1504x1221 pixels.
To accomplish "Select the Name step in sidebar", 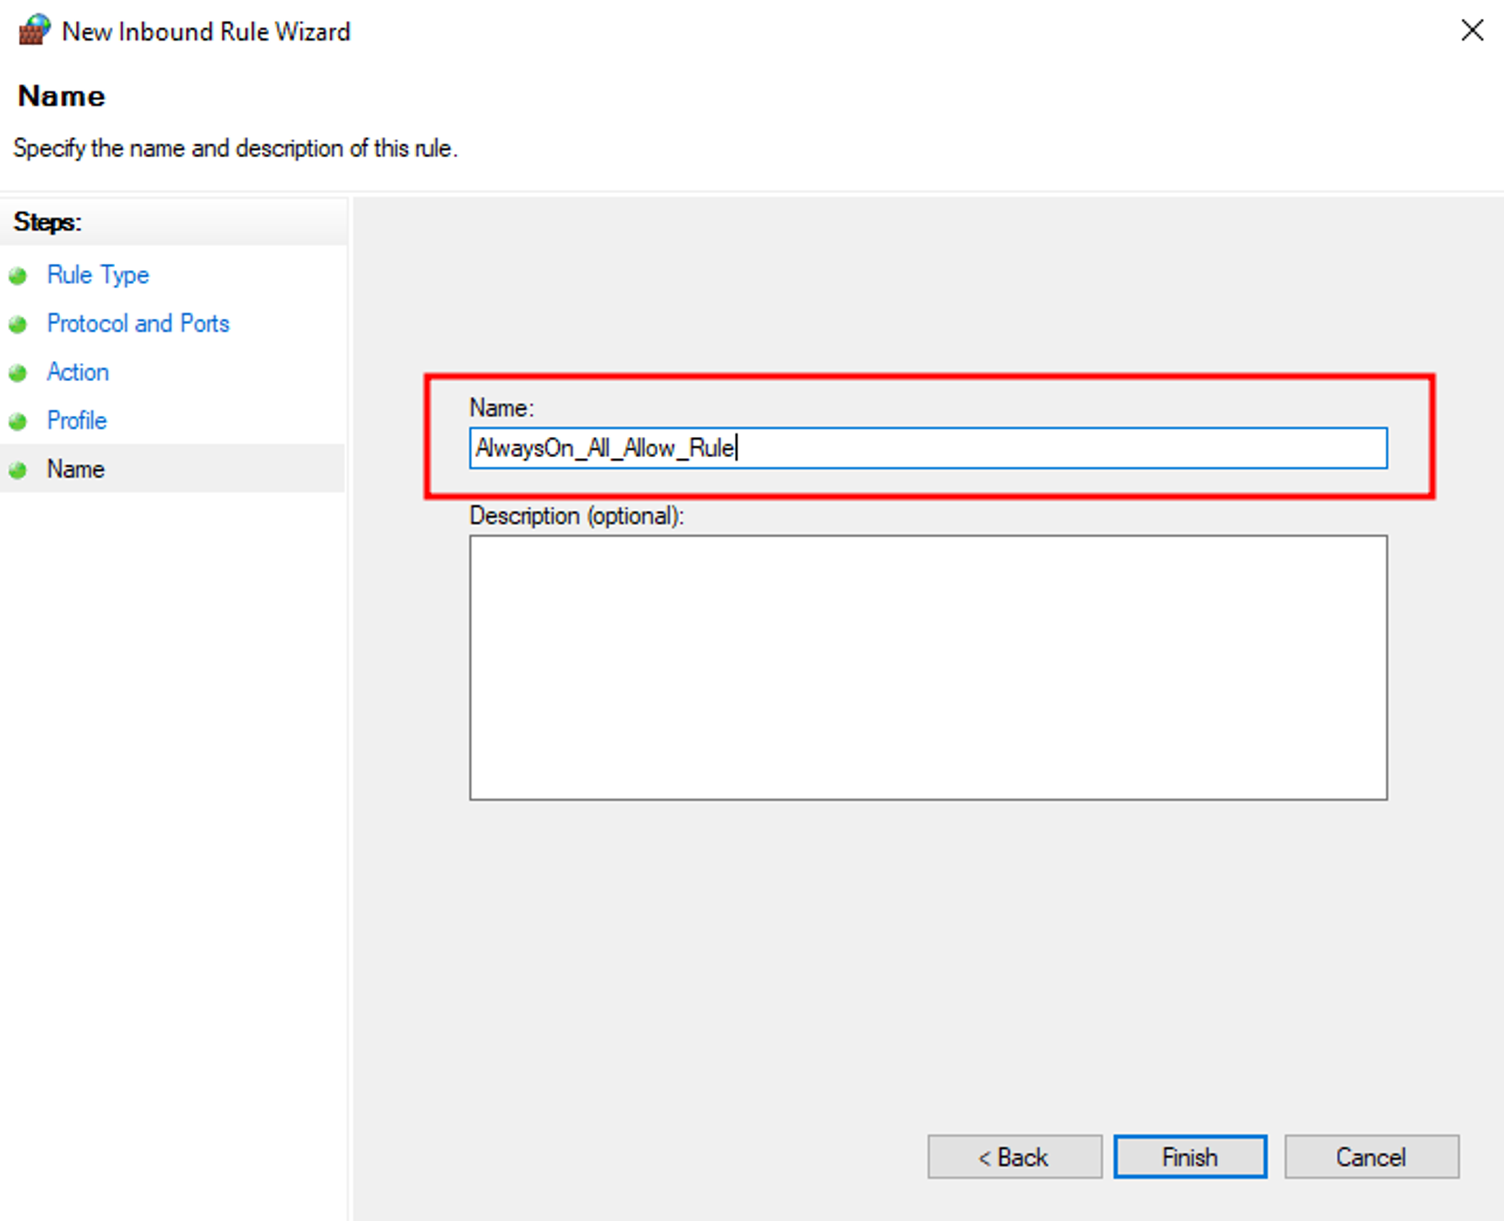I will click(x=75, y=469).
